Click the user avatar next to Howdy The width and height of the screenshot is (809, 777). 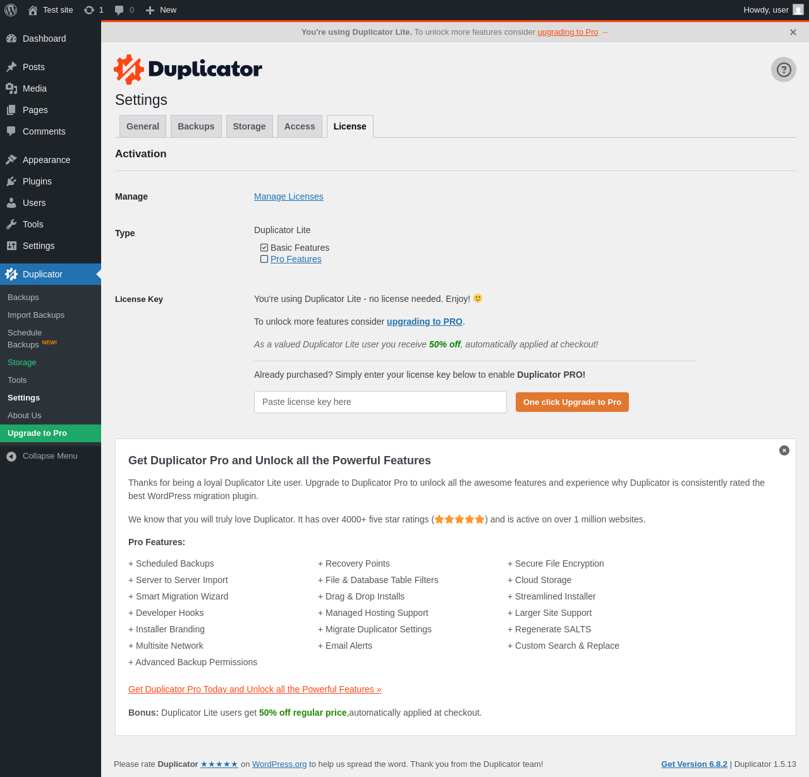798,9
